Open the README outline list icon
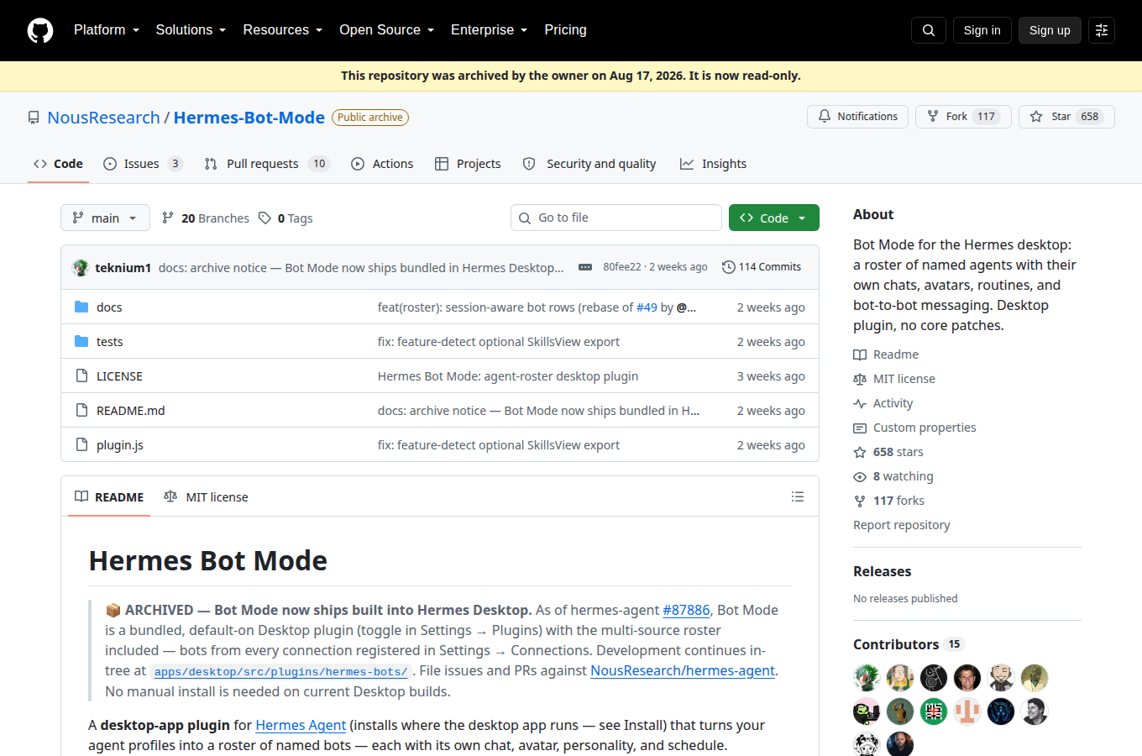This screenshot has height=756, width=1142. tap(798, 496)
